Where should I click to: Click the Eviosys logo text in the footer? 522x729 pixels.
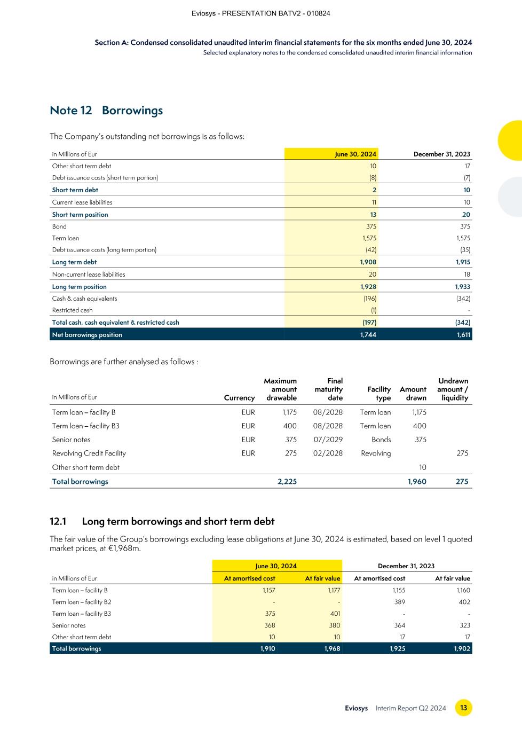tap(356, 708)
